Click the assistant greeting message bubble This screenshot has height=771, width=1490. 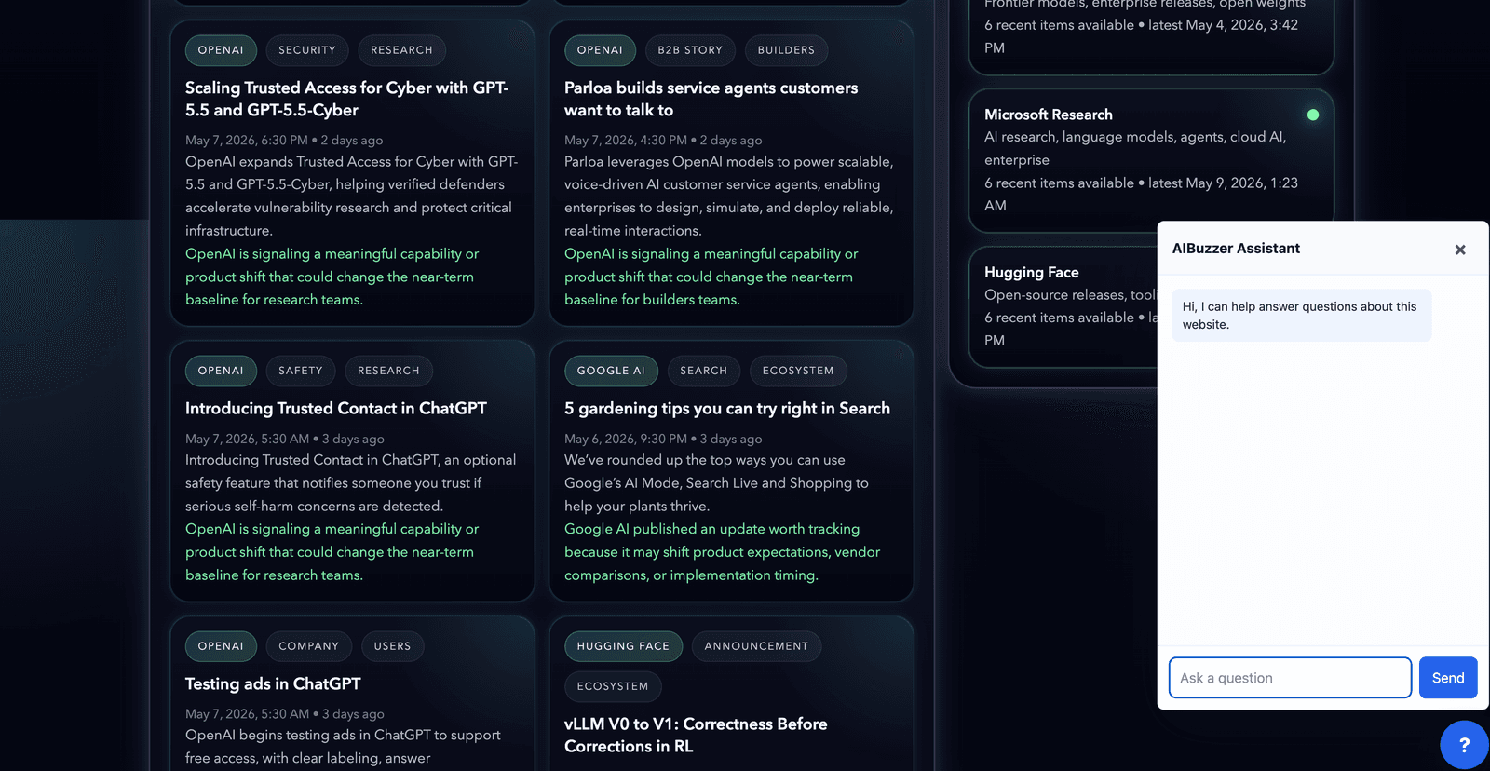[x=1302, y=316]
